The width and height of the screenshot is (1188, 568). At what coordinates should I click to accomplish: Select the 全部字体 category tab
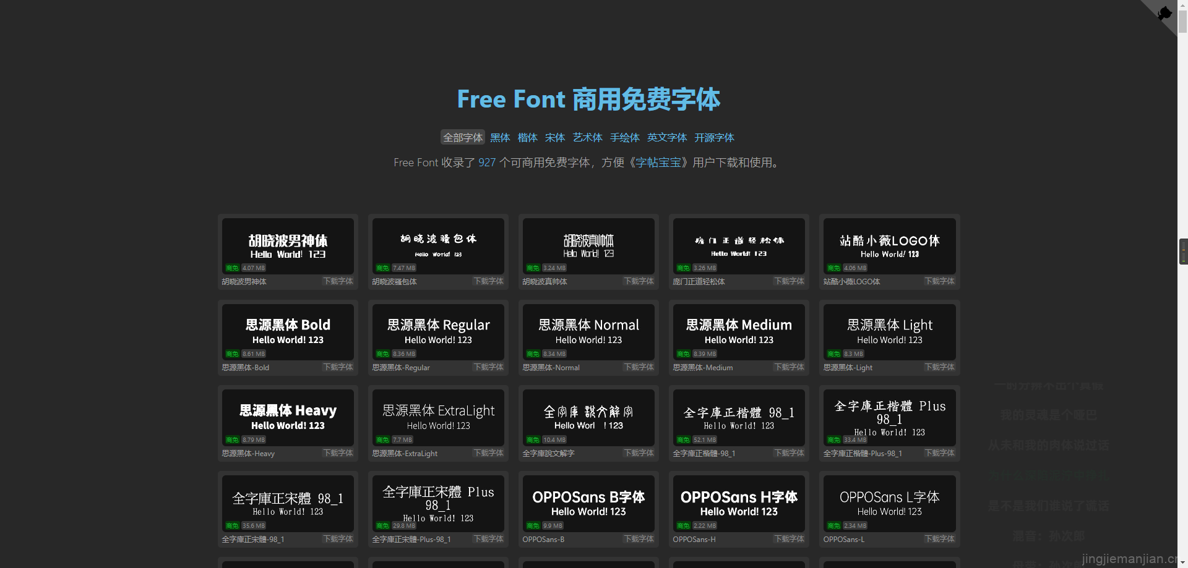[x=462, y=138]
